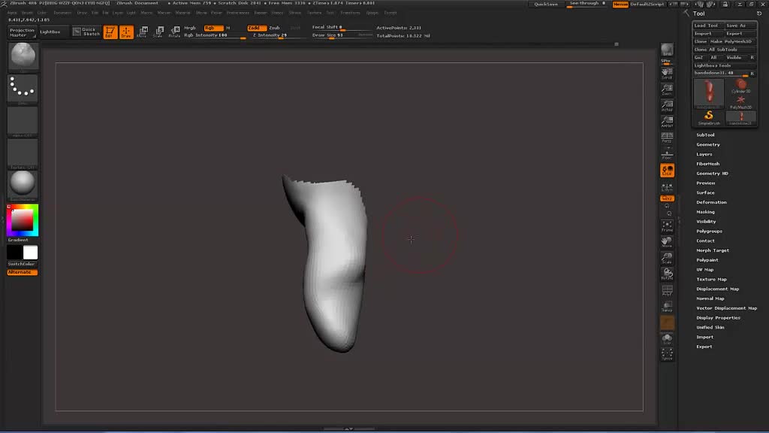This screenshot has width=769, height=433.
Task: Expand the SubTool palette section
Action: click(x=705, y=135)
